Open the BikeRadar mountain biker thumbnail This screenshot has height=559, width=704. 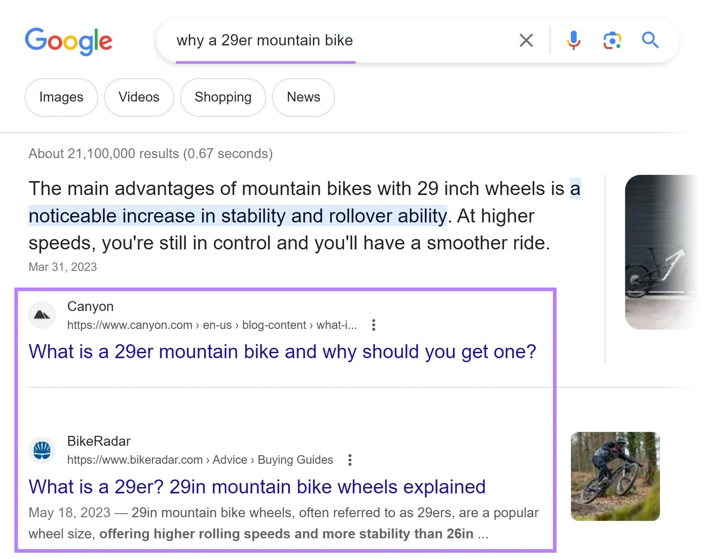(x=615, y=476)
